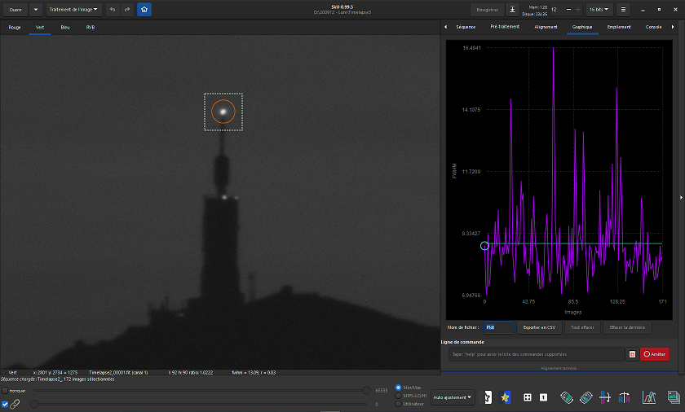This screenshot has width=685, height=412.
Task: Enable the tronquer checkbox
Action: click(5, 391)
